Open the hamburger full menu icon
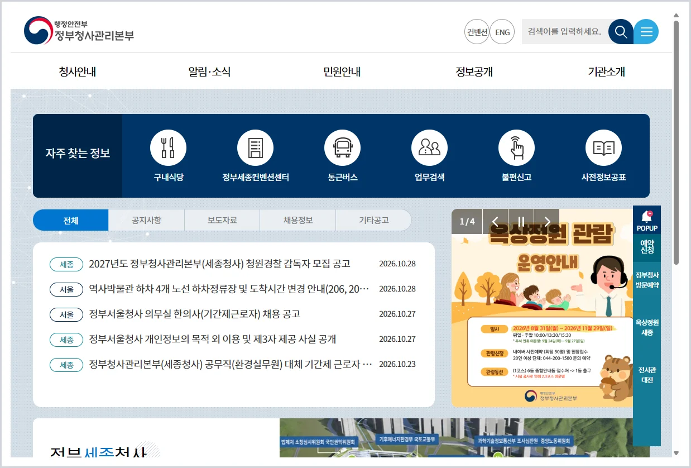The width and height of the screenshot is (691, 468). [x=646, y=32]
